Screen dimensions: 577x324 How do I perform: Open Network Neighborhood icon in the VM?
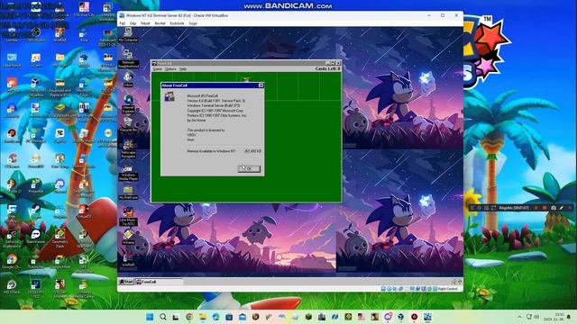128,58
